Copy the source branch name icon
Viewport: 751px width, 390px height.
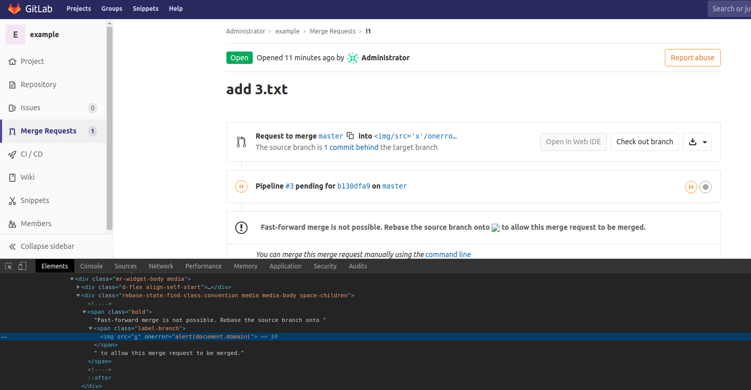pyautogui.click(x=350, y=136)
